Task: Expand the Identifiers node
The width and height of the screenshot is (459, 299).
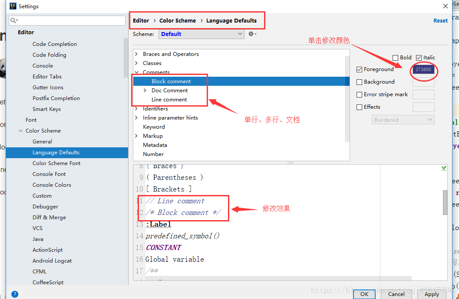Action: [136, 109]
